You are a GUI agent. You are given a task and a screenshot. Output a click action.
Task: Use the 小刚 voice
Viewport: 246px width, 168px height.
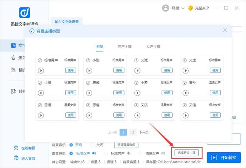pyautogui.click(x=119, y=70)
